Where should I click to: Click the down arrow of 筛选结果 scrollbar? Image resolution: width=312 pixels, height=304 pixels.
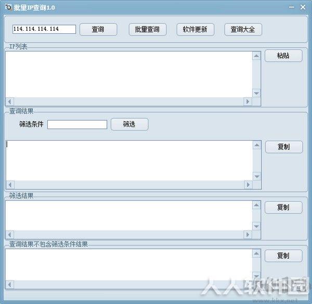tap(256, 226)
